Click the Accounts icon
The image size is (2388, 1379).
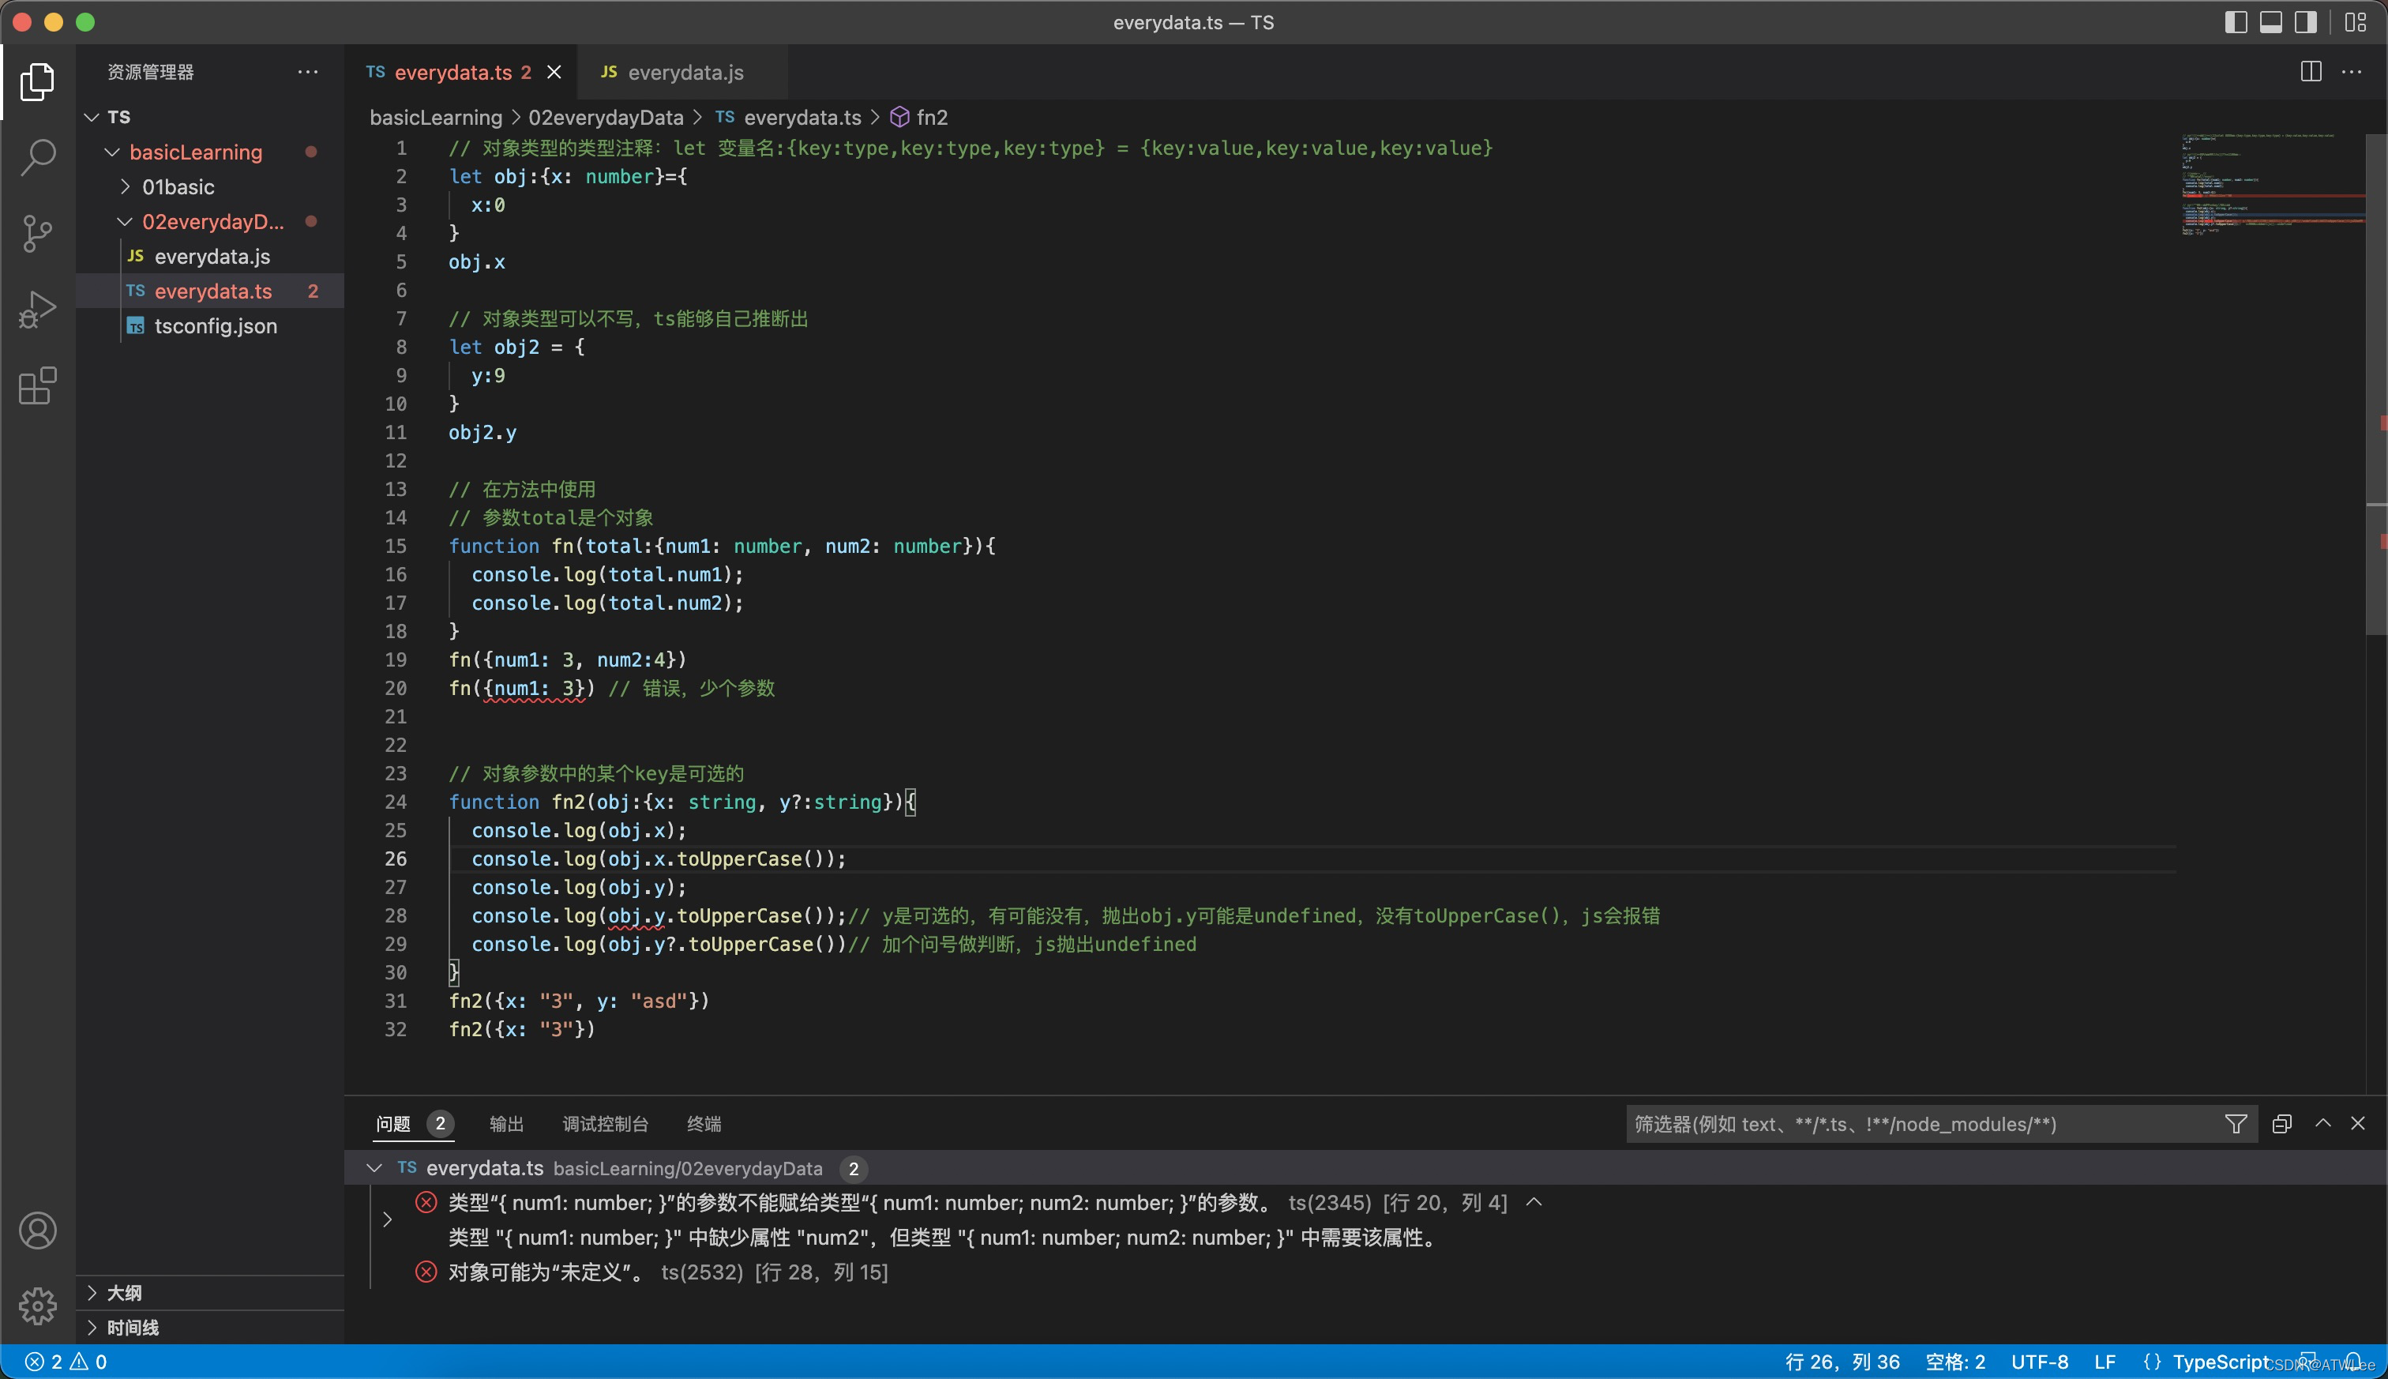click(38, 1231)
